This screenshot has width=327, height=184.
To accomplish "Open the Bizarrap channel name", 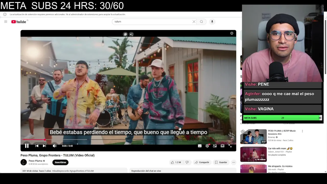I will [272, 137].
